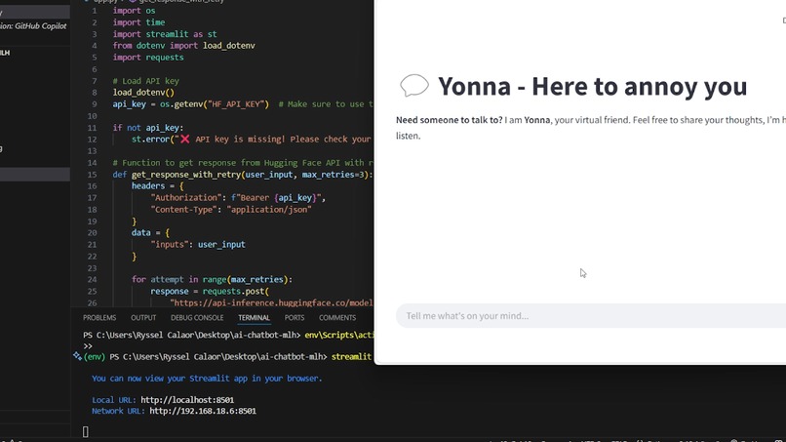Click the chat bubble icon beside Yonna title

point(414,85)
